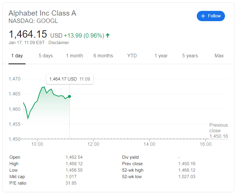Click the P/E ratio value 31.85

click(x=70, y=183)
